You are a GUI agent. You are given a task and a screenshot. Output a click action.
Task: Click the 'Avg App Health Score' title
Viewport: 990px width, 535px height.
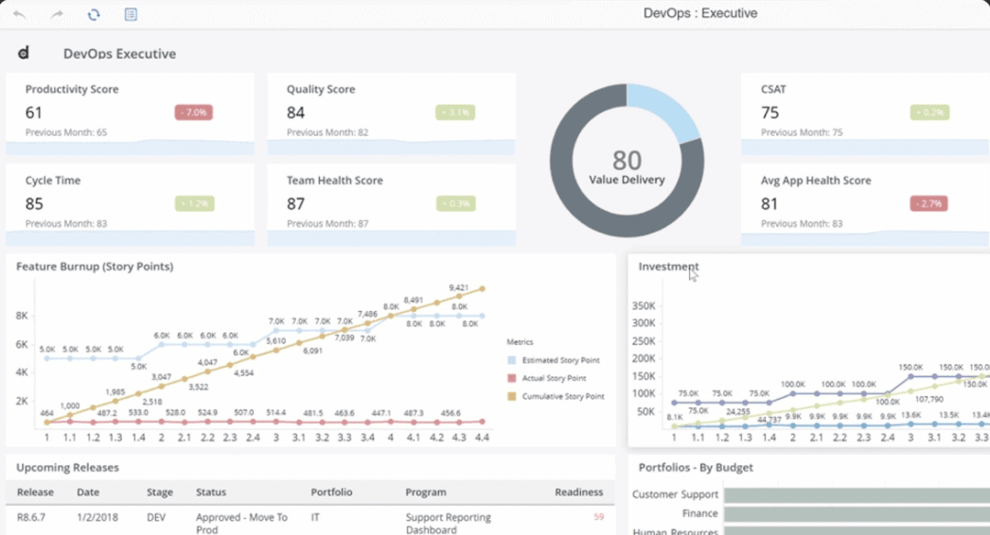coord(816,181)
